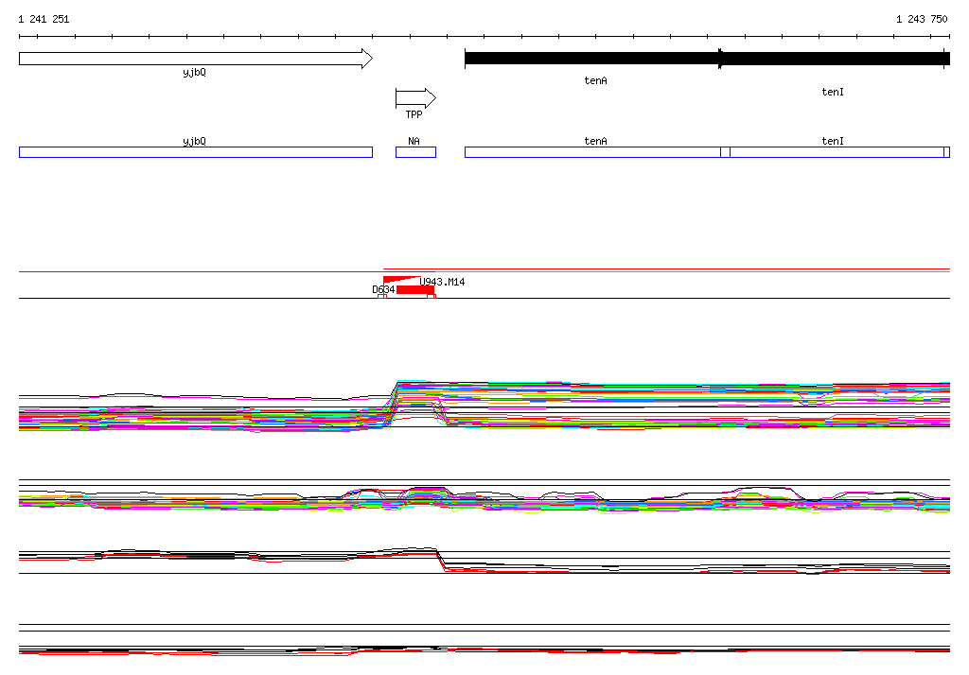Select the black tenA gene bar
The image size is (969, 675).
(x=592, y=59)
